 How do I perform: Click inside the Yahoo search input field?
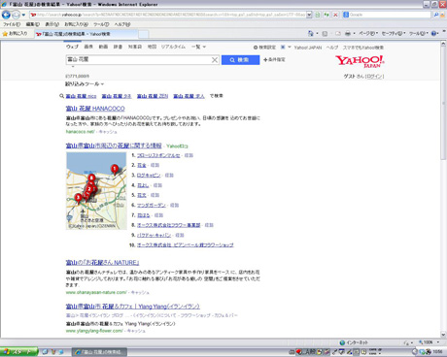tap(139, 60)
